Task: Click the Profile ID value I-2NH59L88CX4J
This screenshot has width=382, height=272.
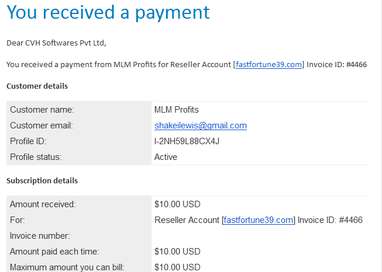Action: pyautogui.click(x=187, y=141)
